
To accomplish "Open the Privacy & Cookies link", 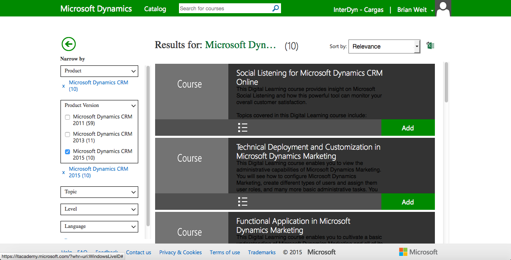I will 181,252.
